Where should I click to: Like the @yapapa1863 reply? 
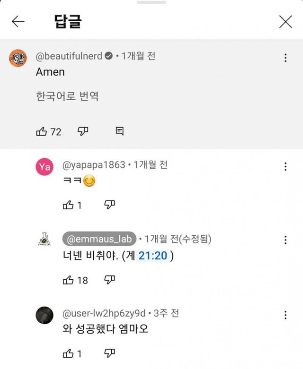point(68,205)
